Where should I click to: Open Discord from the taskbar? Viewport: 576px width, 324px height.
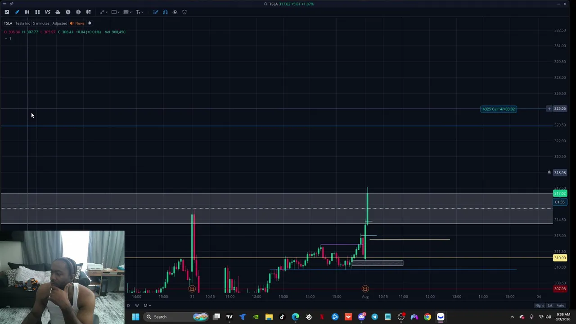pos(361,317)
